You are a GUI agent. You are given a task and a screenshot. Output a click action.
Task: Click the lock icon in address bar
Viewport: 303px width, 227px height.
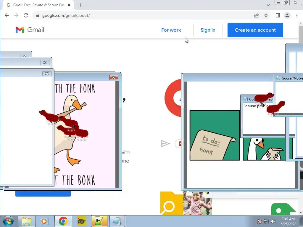coord(38,15)
